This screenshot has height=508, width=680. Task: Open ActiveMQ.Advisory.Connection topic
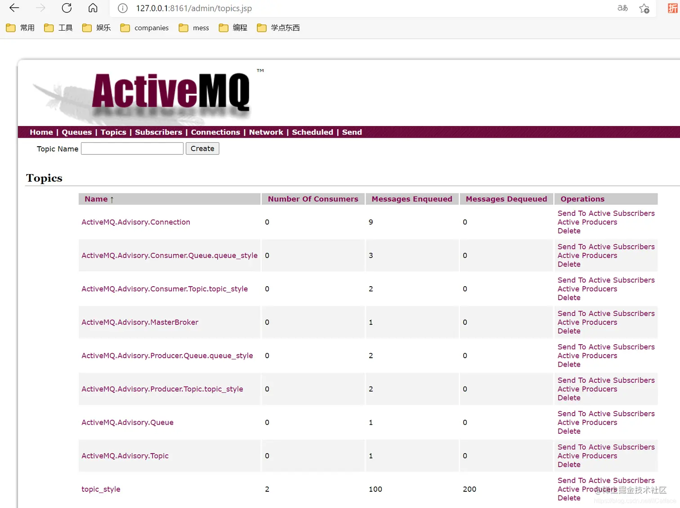(136, 222)
